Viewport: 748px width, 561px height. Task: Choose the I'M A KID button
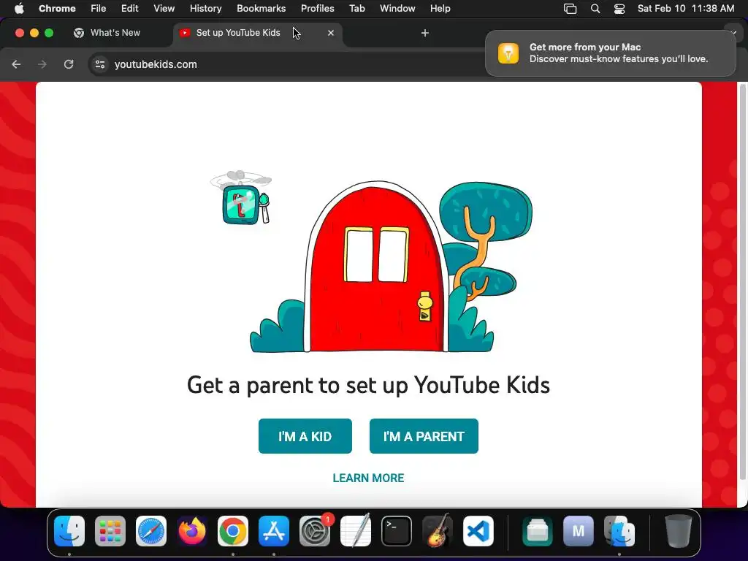305,436
